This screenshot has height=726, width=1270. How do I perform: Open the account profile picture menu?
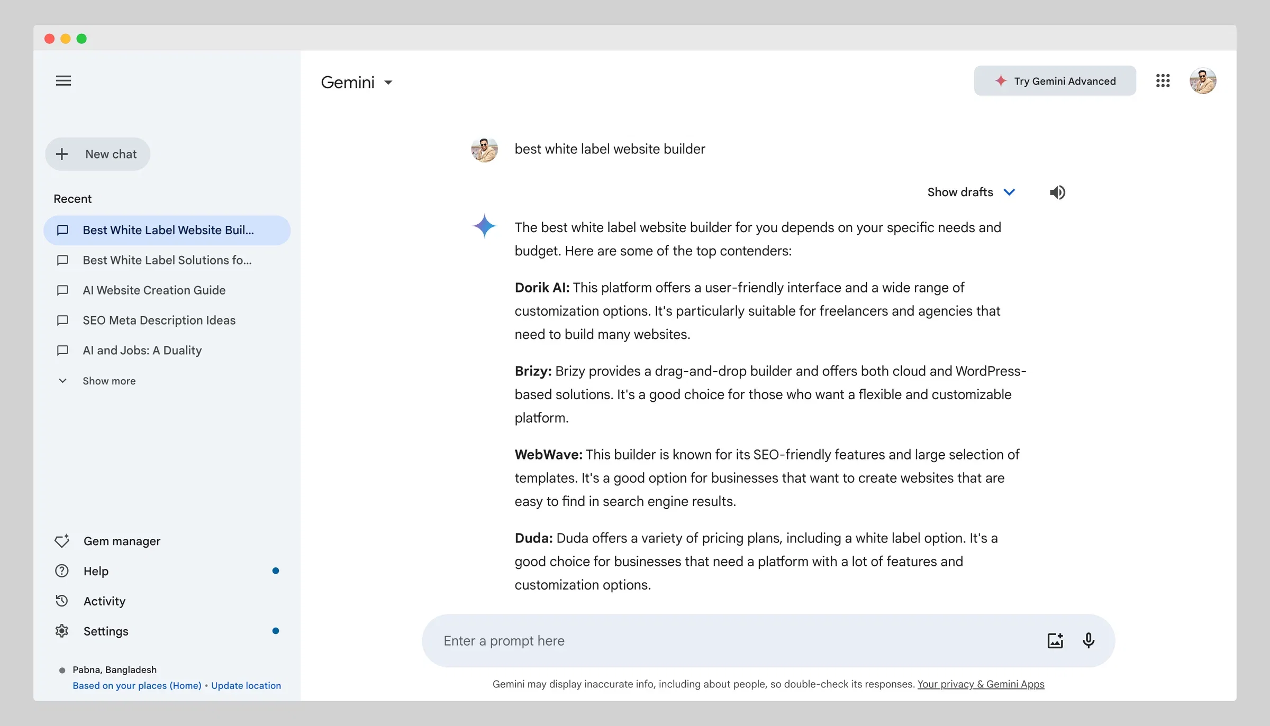(1203, 81)
